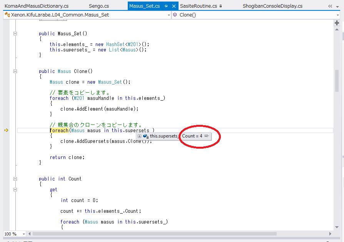Viewport: 344px width, 242px height.
Task: Collapse the Count property outline
Action: pos(15,179)
